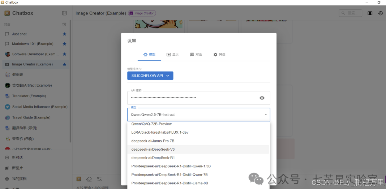Open Translator (Example) conversation
386x189 pixels.
point(36,96)
